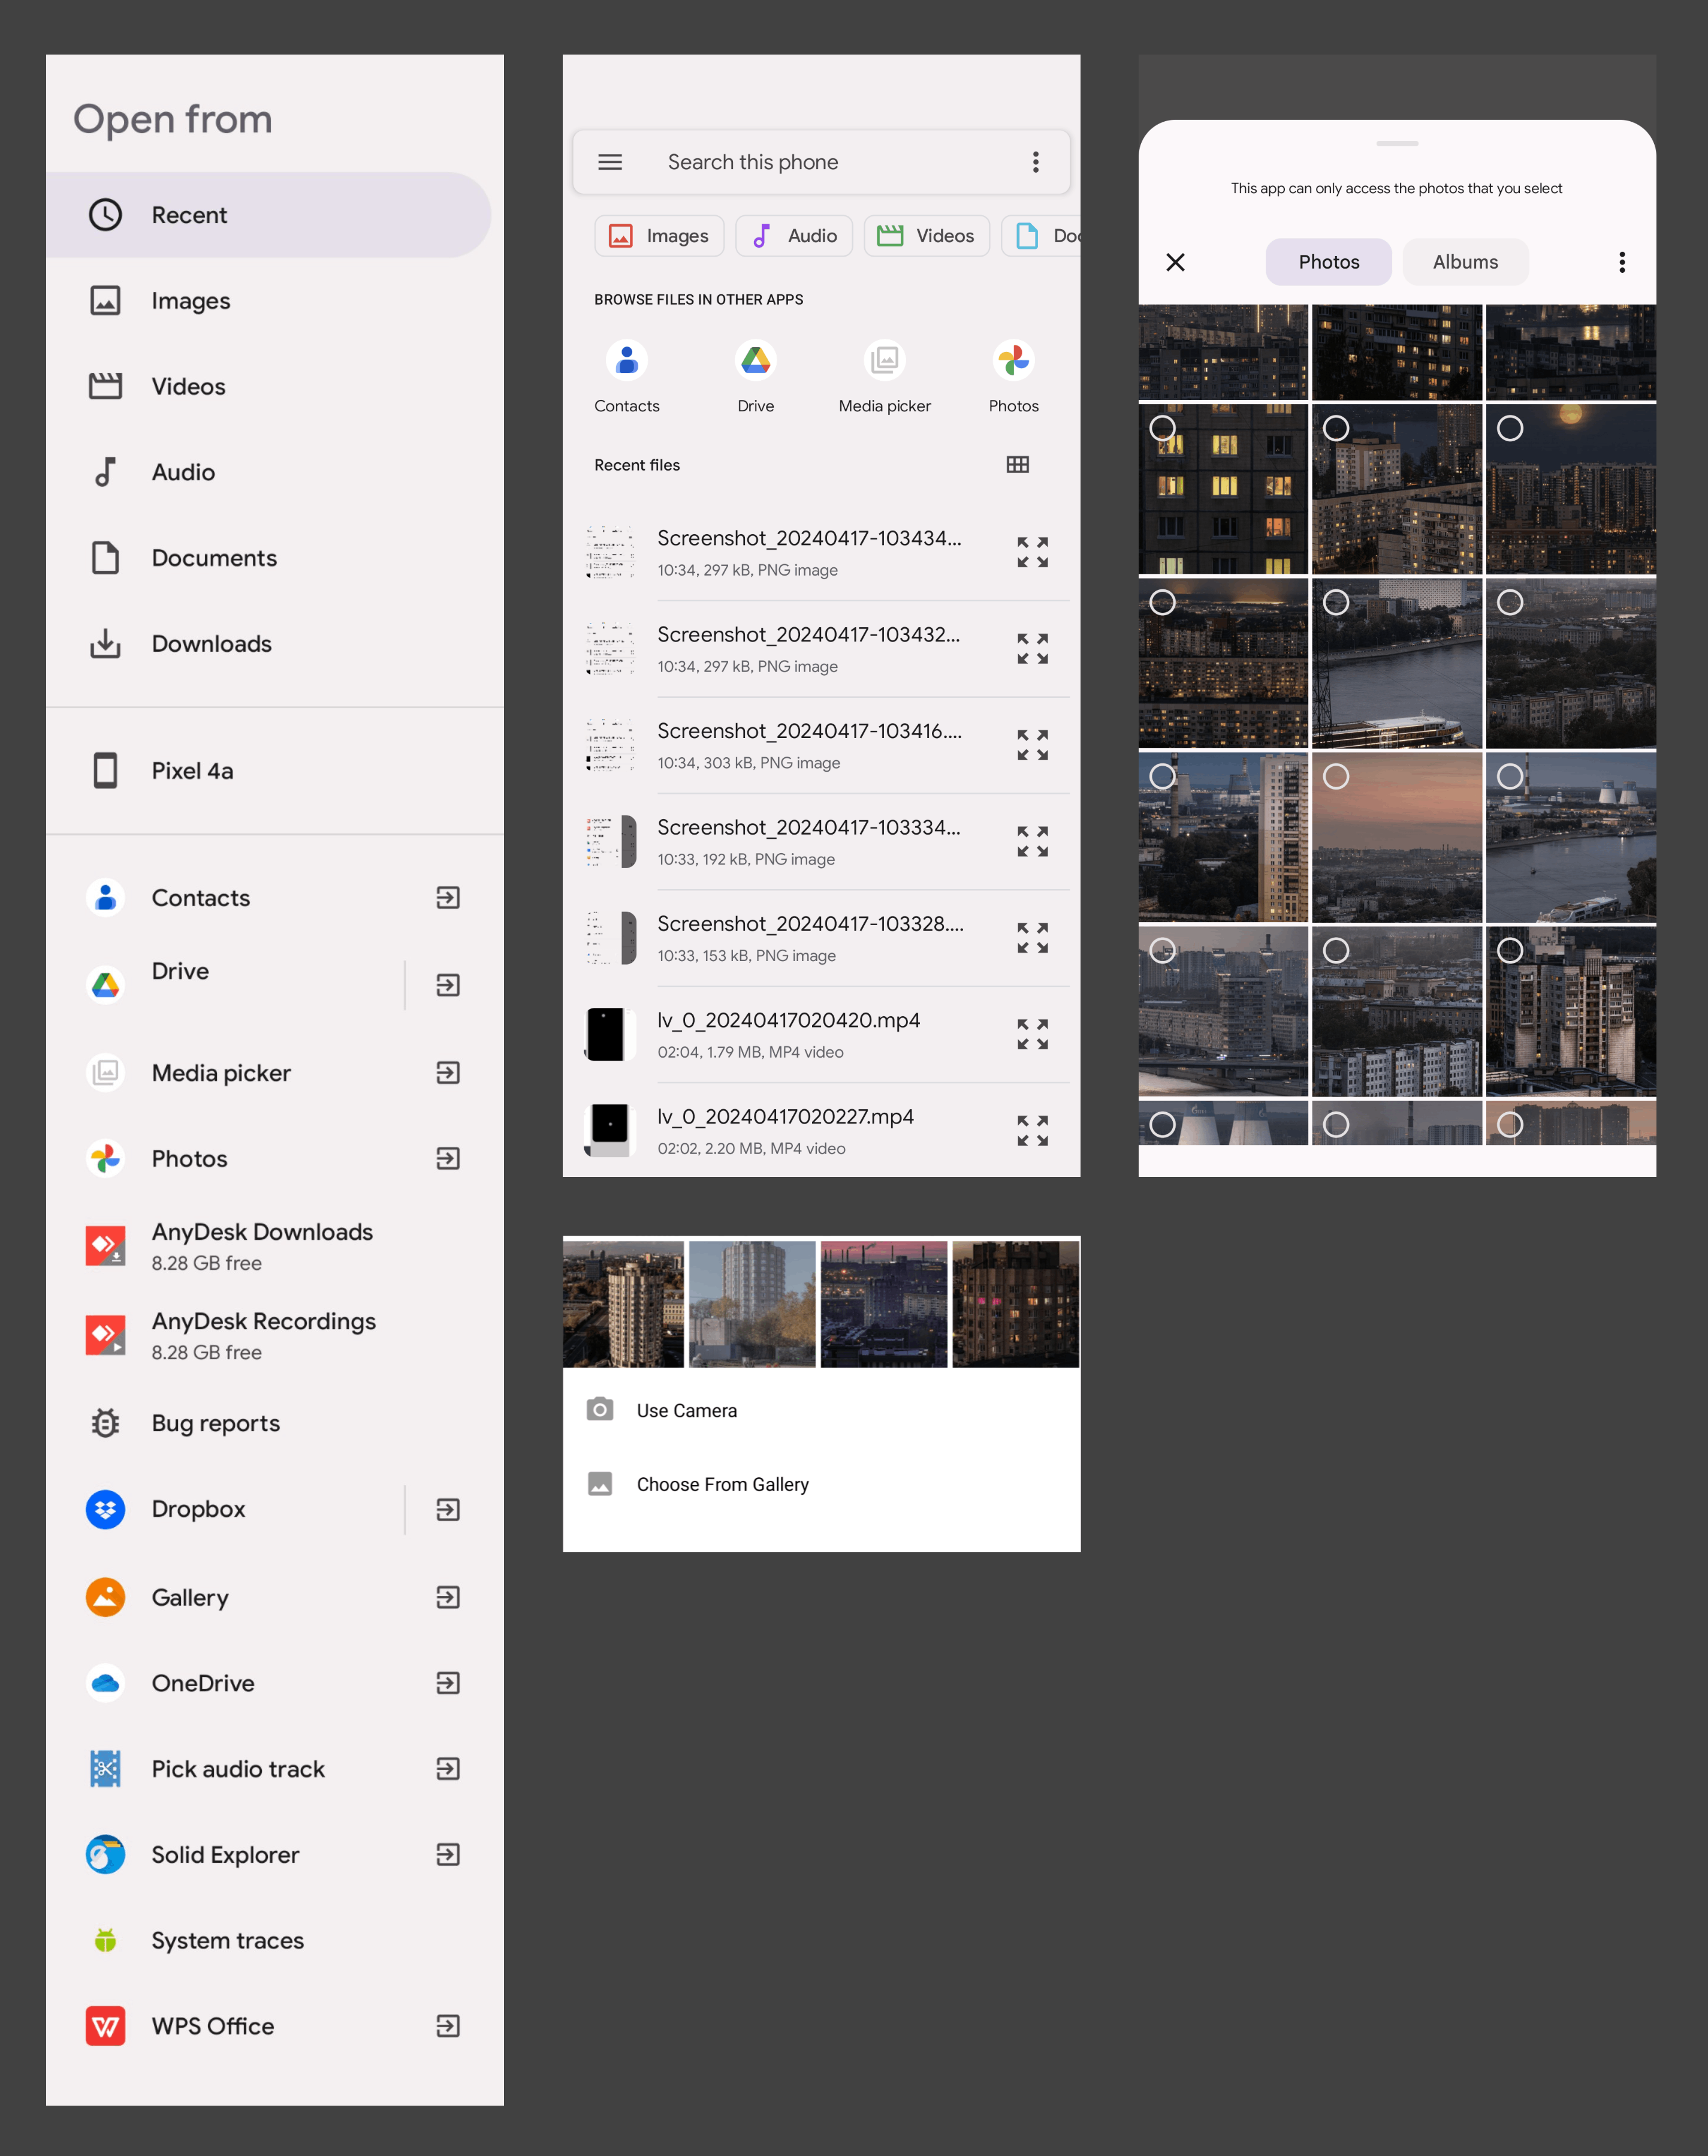The width and height of the screenshot is (1708, 2156).
Task: Open Drive under Browse files in other apps
Action: (x=756, y=375)
